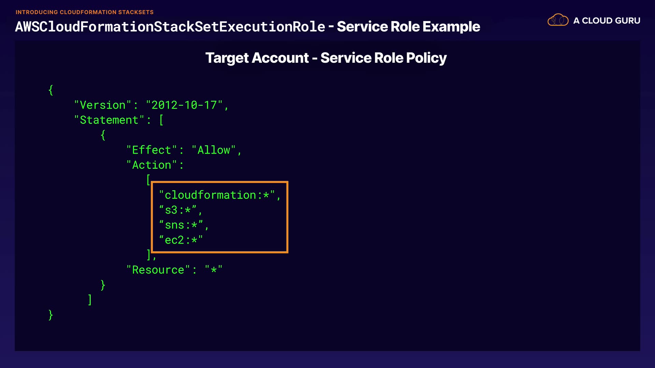Click the "A CLOUD GURU" brand text

(607, 21)
